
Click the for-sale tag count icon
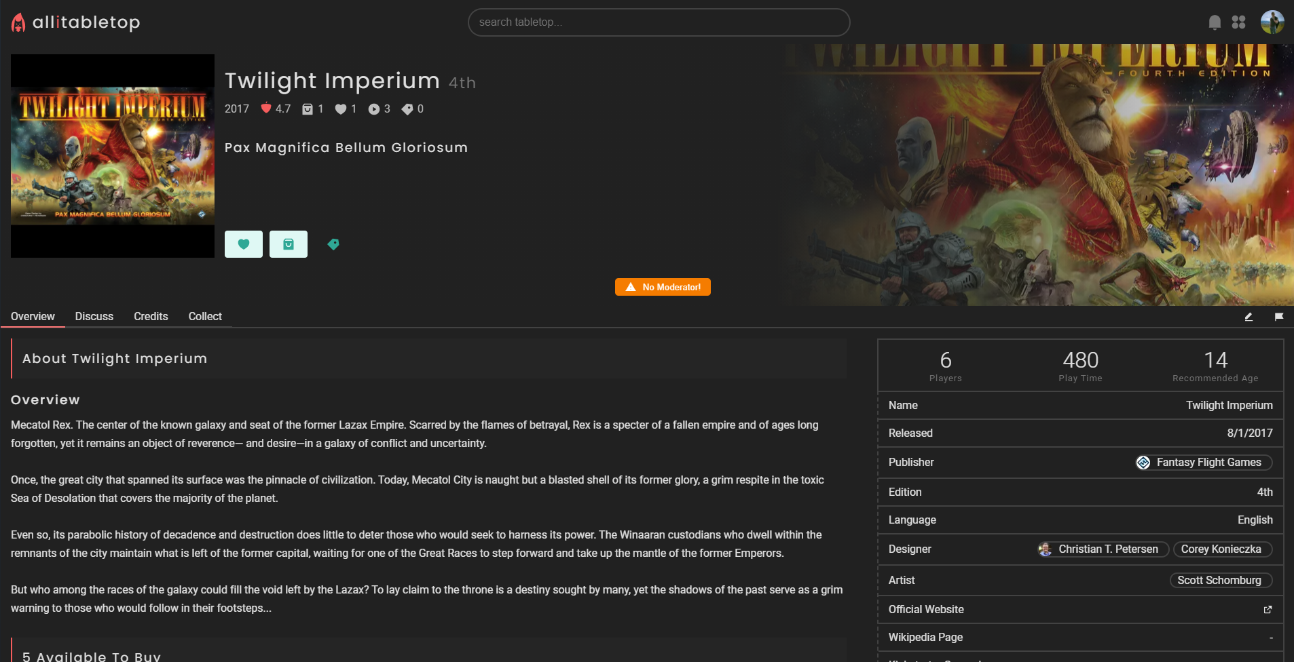pos(407,109)
